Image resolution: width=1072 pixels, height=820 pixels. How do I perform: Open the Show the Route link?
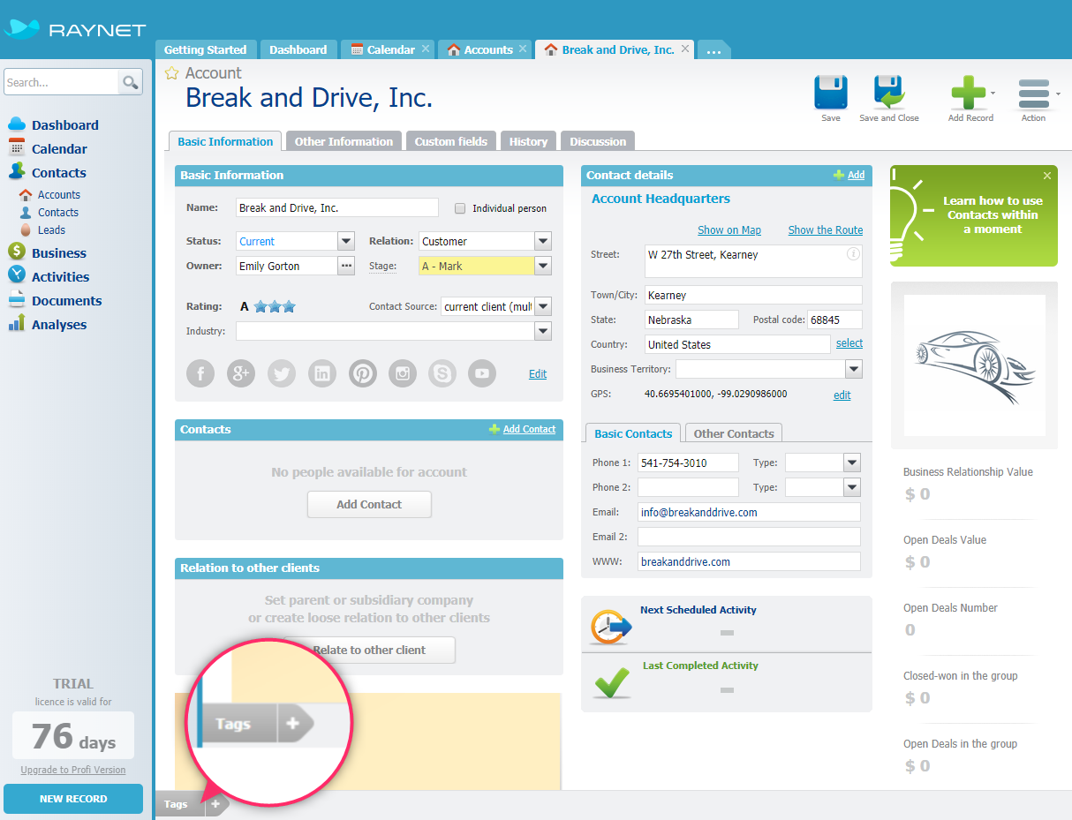[x=826, y=229]
